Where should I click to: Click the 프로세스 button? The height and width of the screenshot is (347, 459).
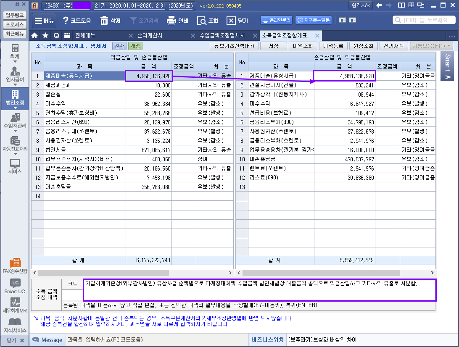(x=15, y=25)
